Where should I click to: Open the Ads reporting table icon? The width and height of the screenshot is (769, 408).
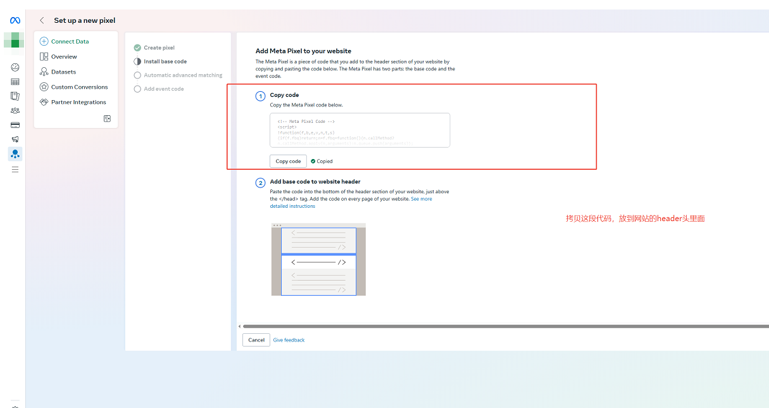(x=15, y=82)
